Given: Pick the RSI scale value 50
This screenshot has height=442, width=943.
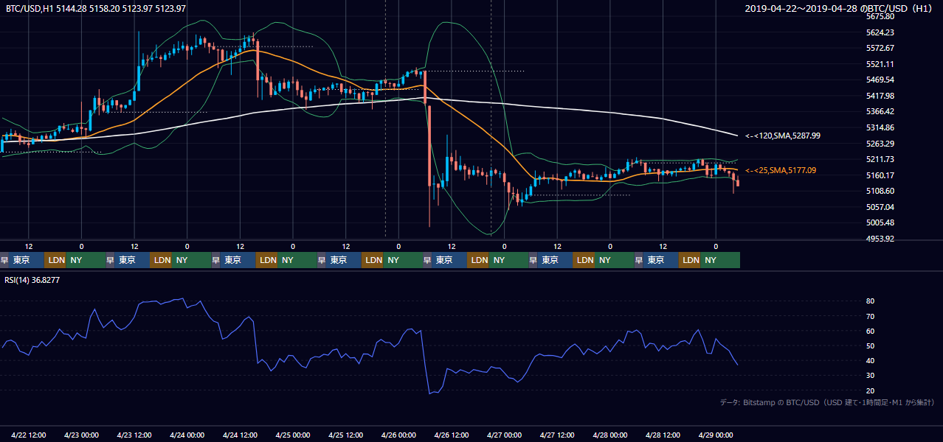Looking at the screenshot, I should [871, 345].
